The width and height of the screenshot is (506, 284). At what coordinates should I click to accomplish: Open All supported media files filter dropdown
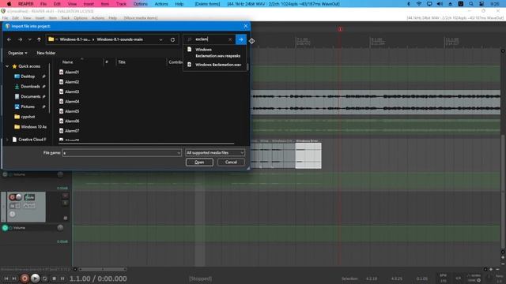pos(215,152)
